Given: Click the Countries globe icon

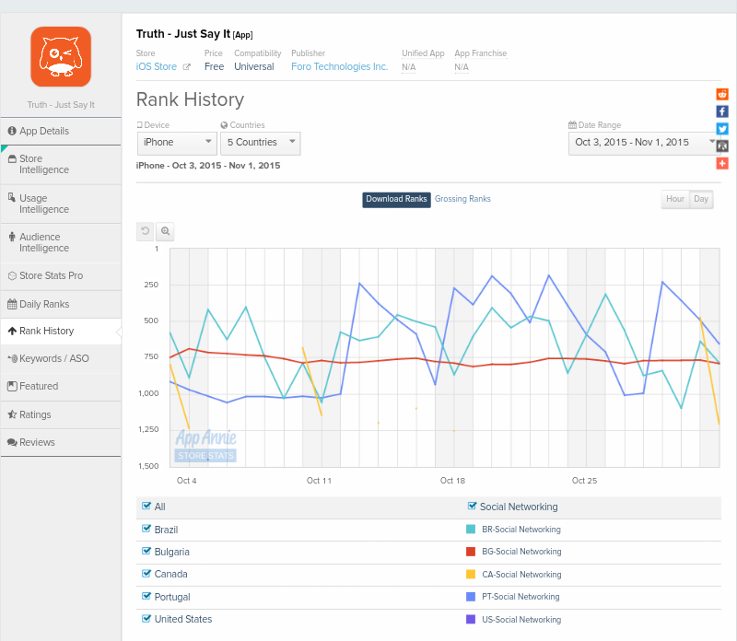Looking at the screenshot, I should (224, 125).
